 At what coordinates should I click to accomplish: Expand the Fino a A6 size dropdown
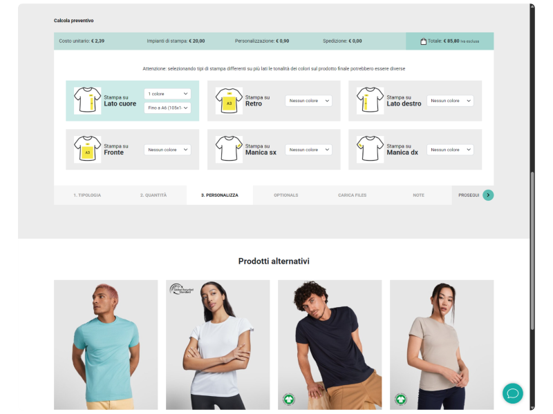coord(167,108)
